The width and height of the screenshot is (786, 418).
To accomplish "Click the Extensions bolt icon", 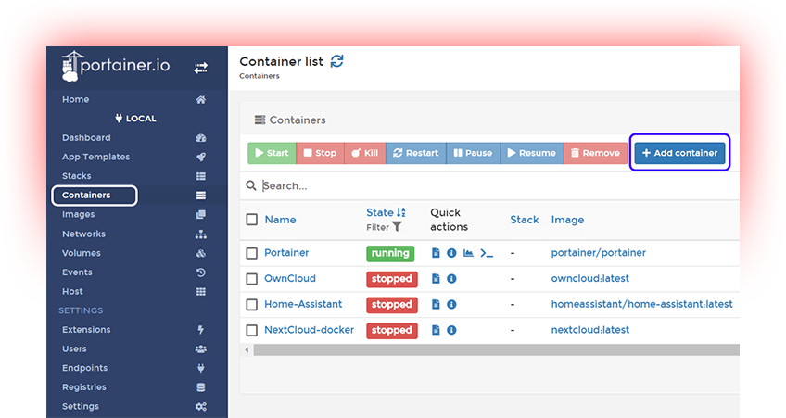I will coord(200,329).
